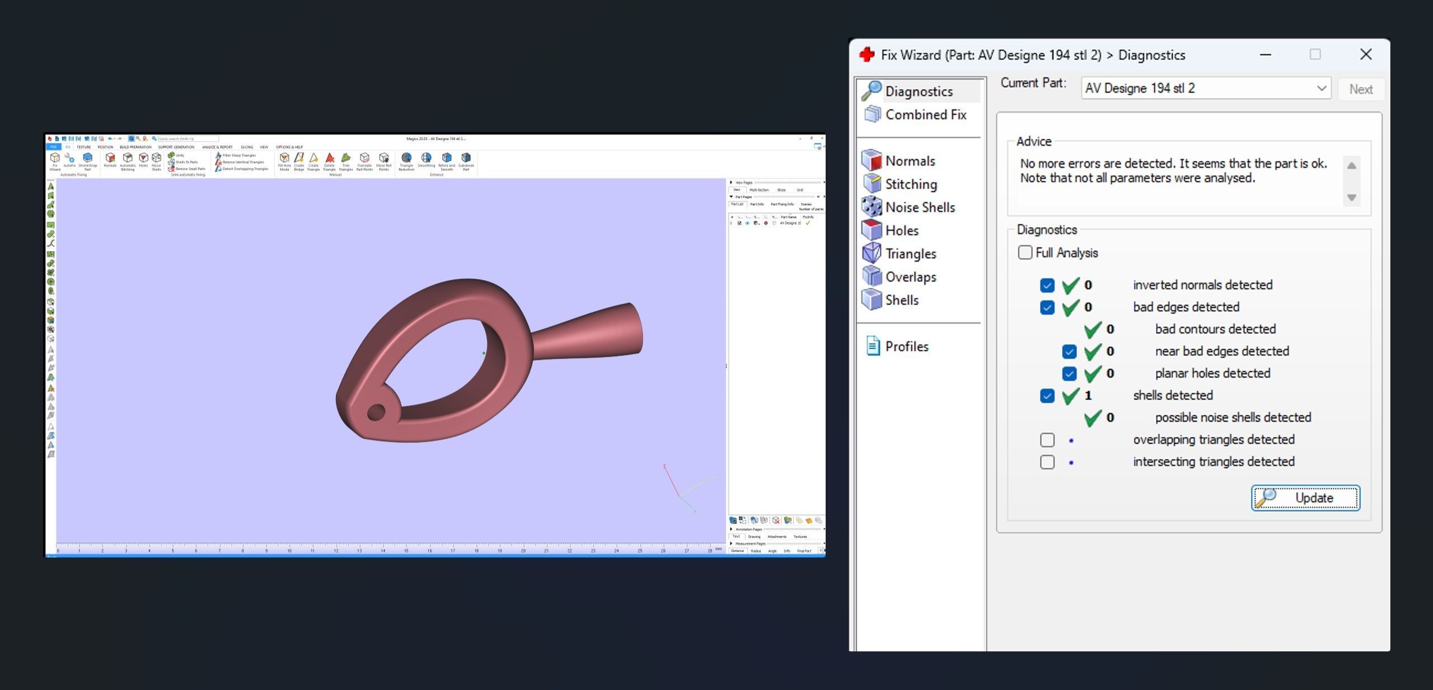Click the Update button

pyautogui.click(x=1305, y=498)
